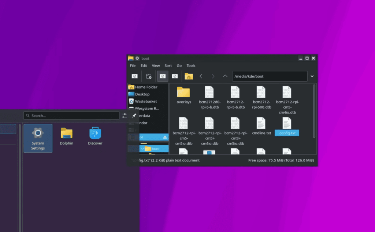Go back using the back navigation arrow

pos(201,76)
